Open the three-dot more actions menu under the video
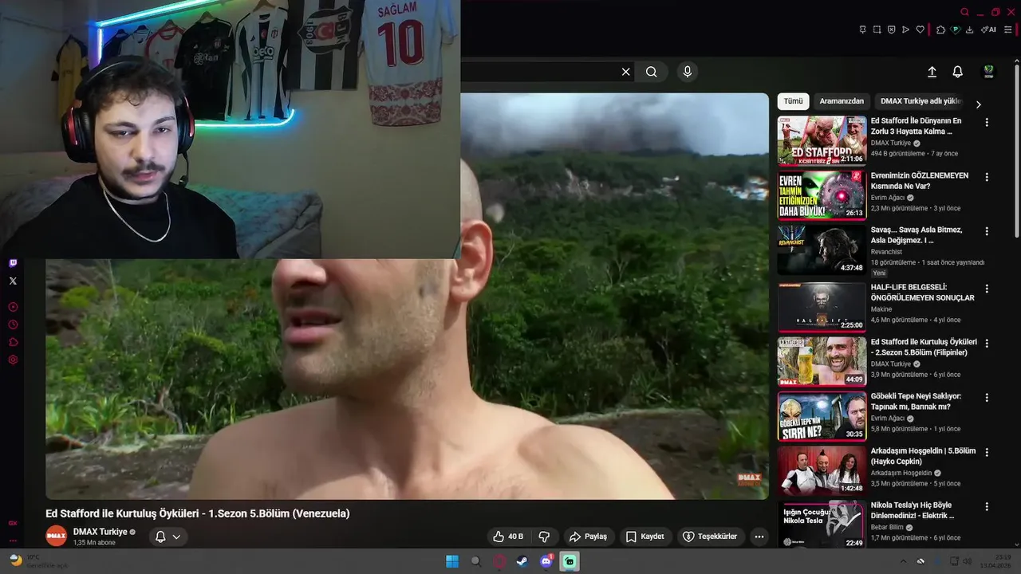1021x574 pixels. pos(759,537)
